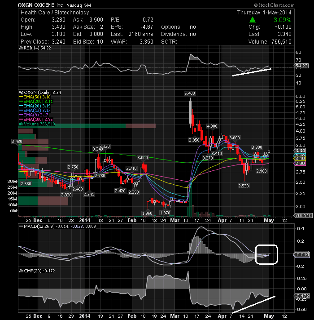Click the 2.330 December low label

point(66,195)
